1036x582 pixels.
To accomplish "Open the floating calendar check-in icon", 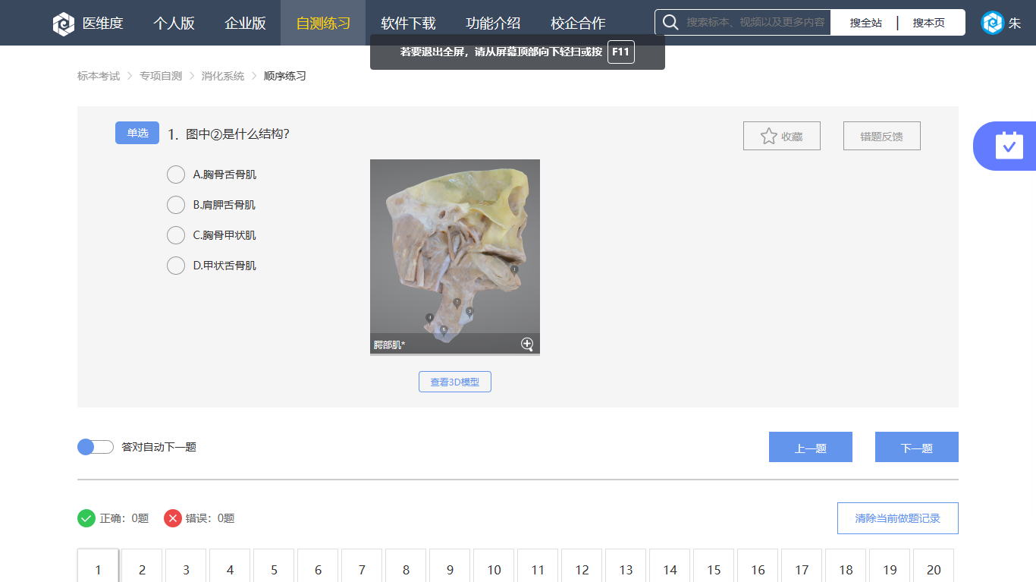I will click(1009, 145).
